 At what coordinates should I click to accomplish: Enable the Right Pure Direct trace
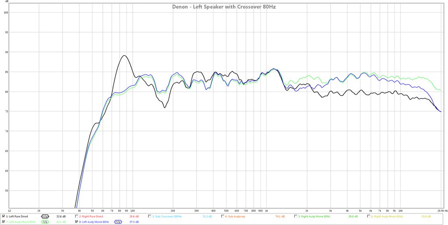pos(77,216)
